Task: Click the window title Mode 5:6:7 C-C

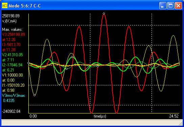Action: point(25,6)
